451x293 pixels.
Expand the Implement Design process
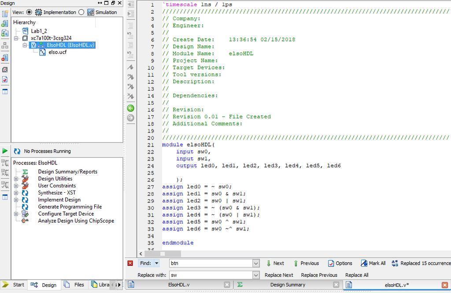tap(16, 200)
